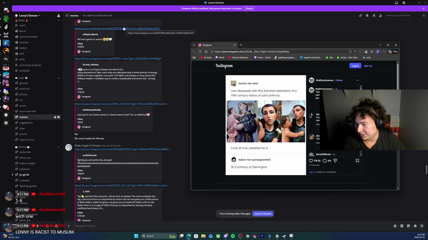Close the Instagram tab in Edge

(x=234, y=45)
